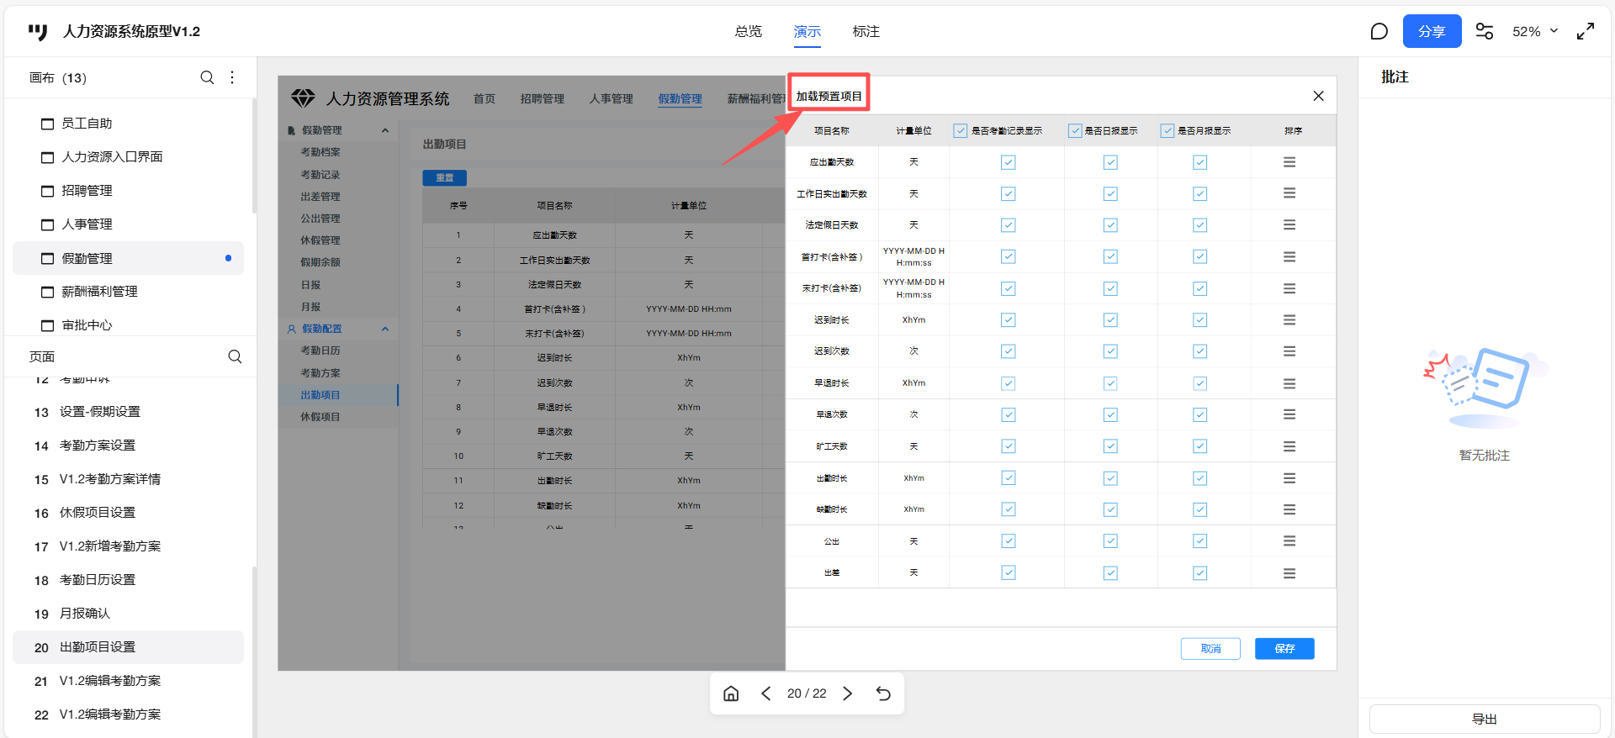
Task: Click the restart replay arrow icon
Action: coord(883,693)
